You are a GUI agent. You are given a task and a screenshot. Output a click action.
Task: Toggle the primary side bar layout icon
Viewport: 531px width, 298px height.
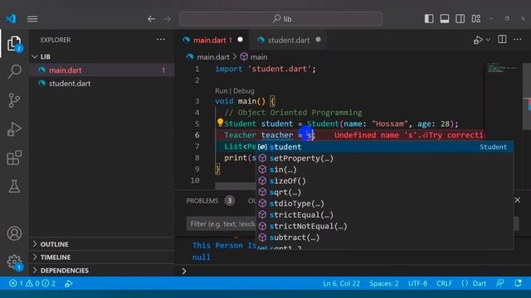click(x=429, y=18)
